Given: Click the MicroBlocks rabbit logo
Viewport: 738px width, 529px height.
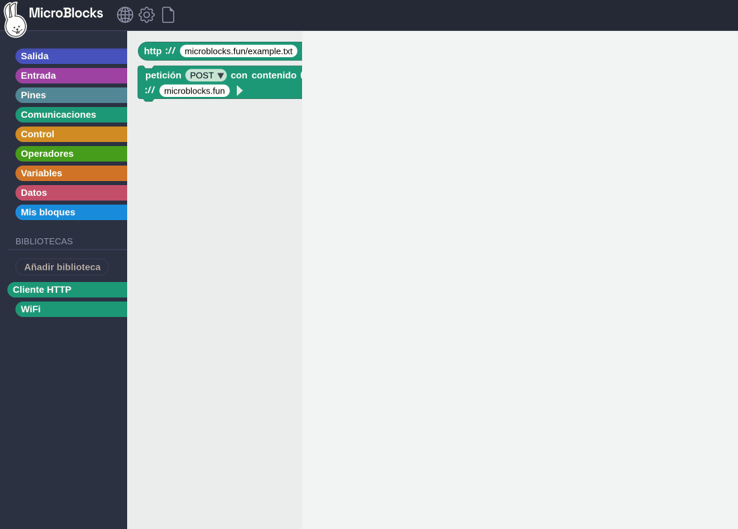Looking at the screenshot, I should click(15, 20).
